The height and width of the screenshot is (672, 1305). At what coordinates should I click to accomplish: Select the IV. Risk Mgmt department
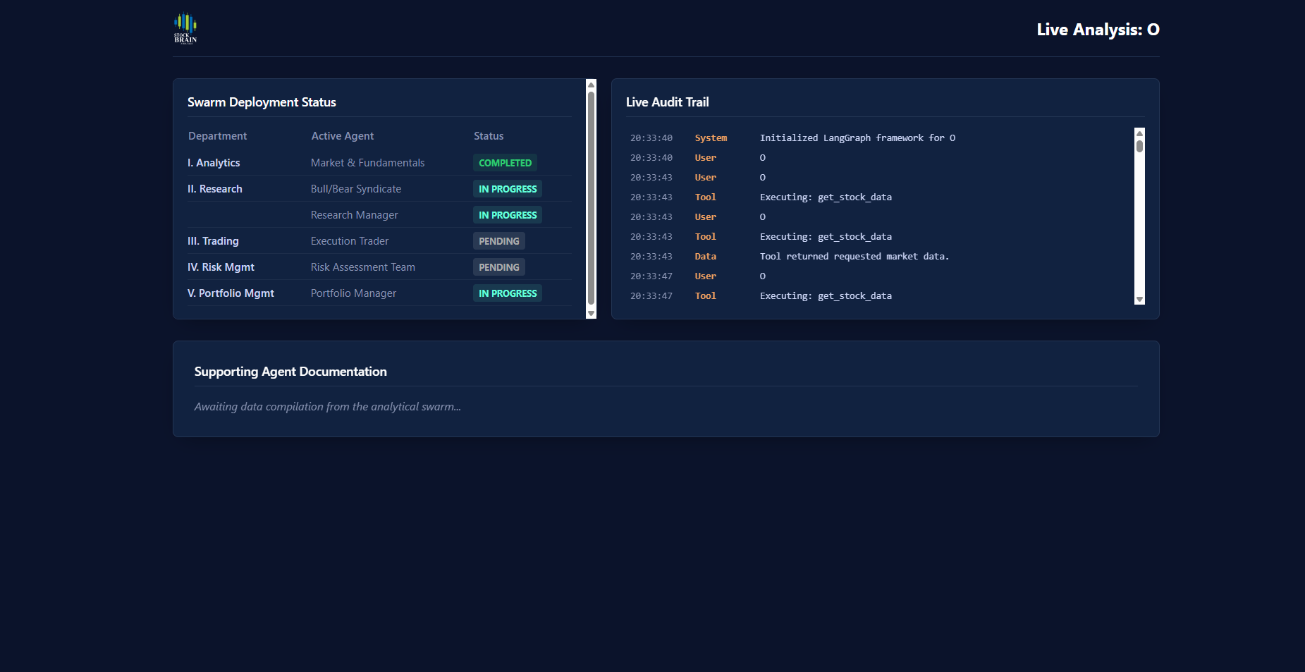click(221, 267)
